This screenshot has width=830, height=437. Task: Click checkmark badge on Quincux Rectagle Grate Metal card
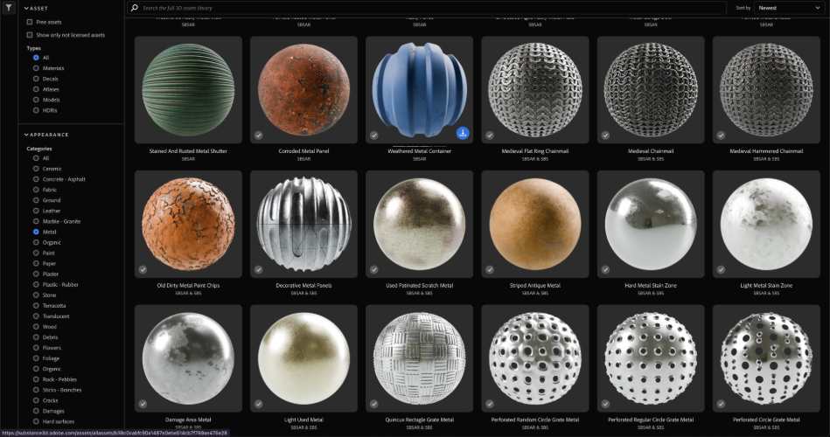pos(373,404)
